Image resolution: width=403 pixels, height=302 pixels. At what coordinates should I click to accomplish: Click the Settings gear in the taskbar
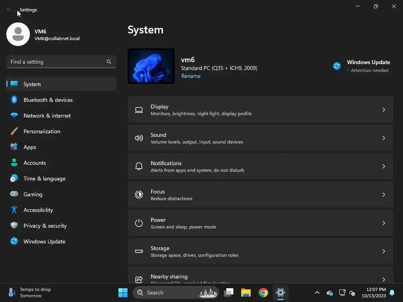point(280,293)
